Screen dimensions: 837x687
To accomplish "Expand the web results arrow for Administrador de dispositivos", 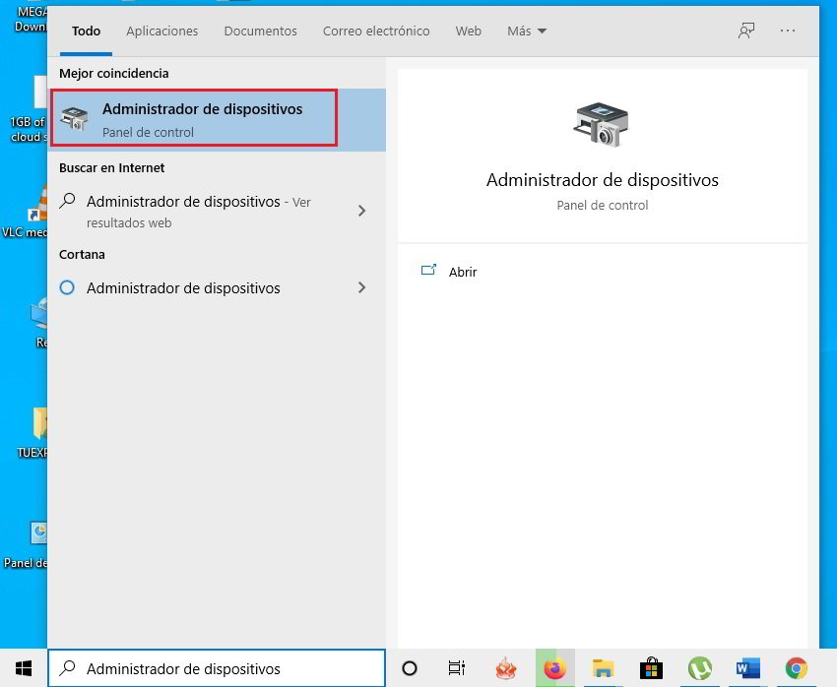I will coord(361,211).
